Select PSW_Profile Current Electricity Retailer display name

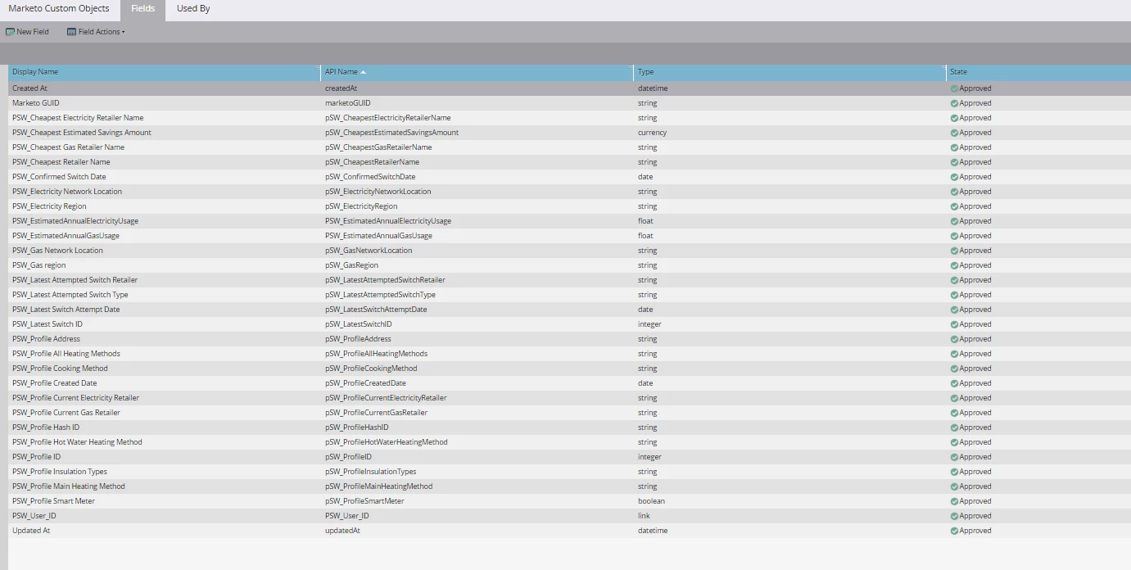(76, 398)
